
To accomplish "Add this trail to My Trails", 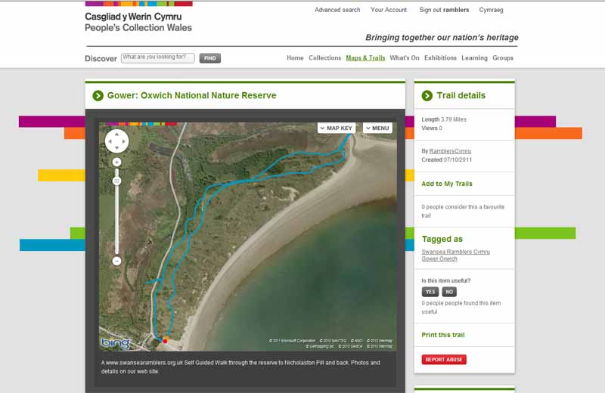I will pyautogui.click(x=447, y=184).
